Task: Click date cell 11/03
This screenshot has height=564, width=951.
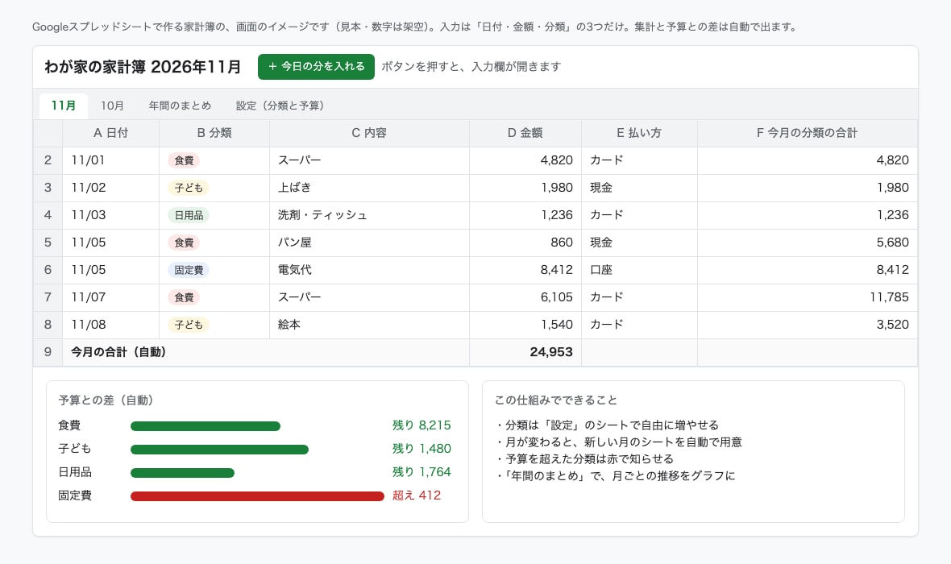Action: [111, 214]
